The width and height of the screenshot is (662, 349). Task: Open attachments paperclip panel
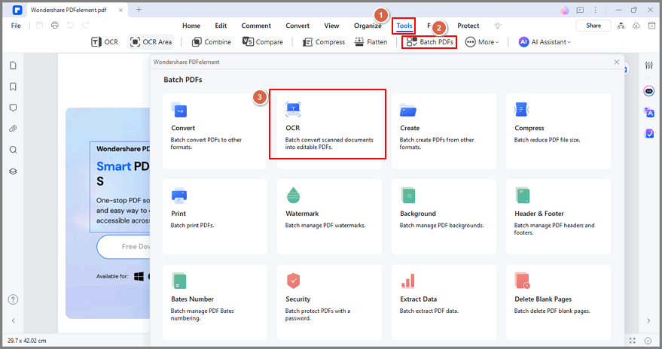coord(13,129)
